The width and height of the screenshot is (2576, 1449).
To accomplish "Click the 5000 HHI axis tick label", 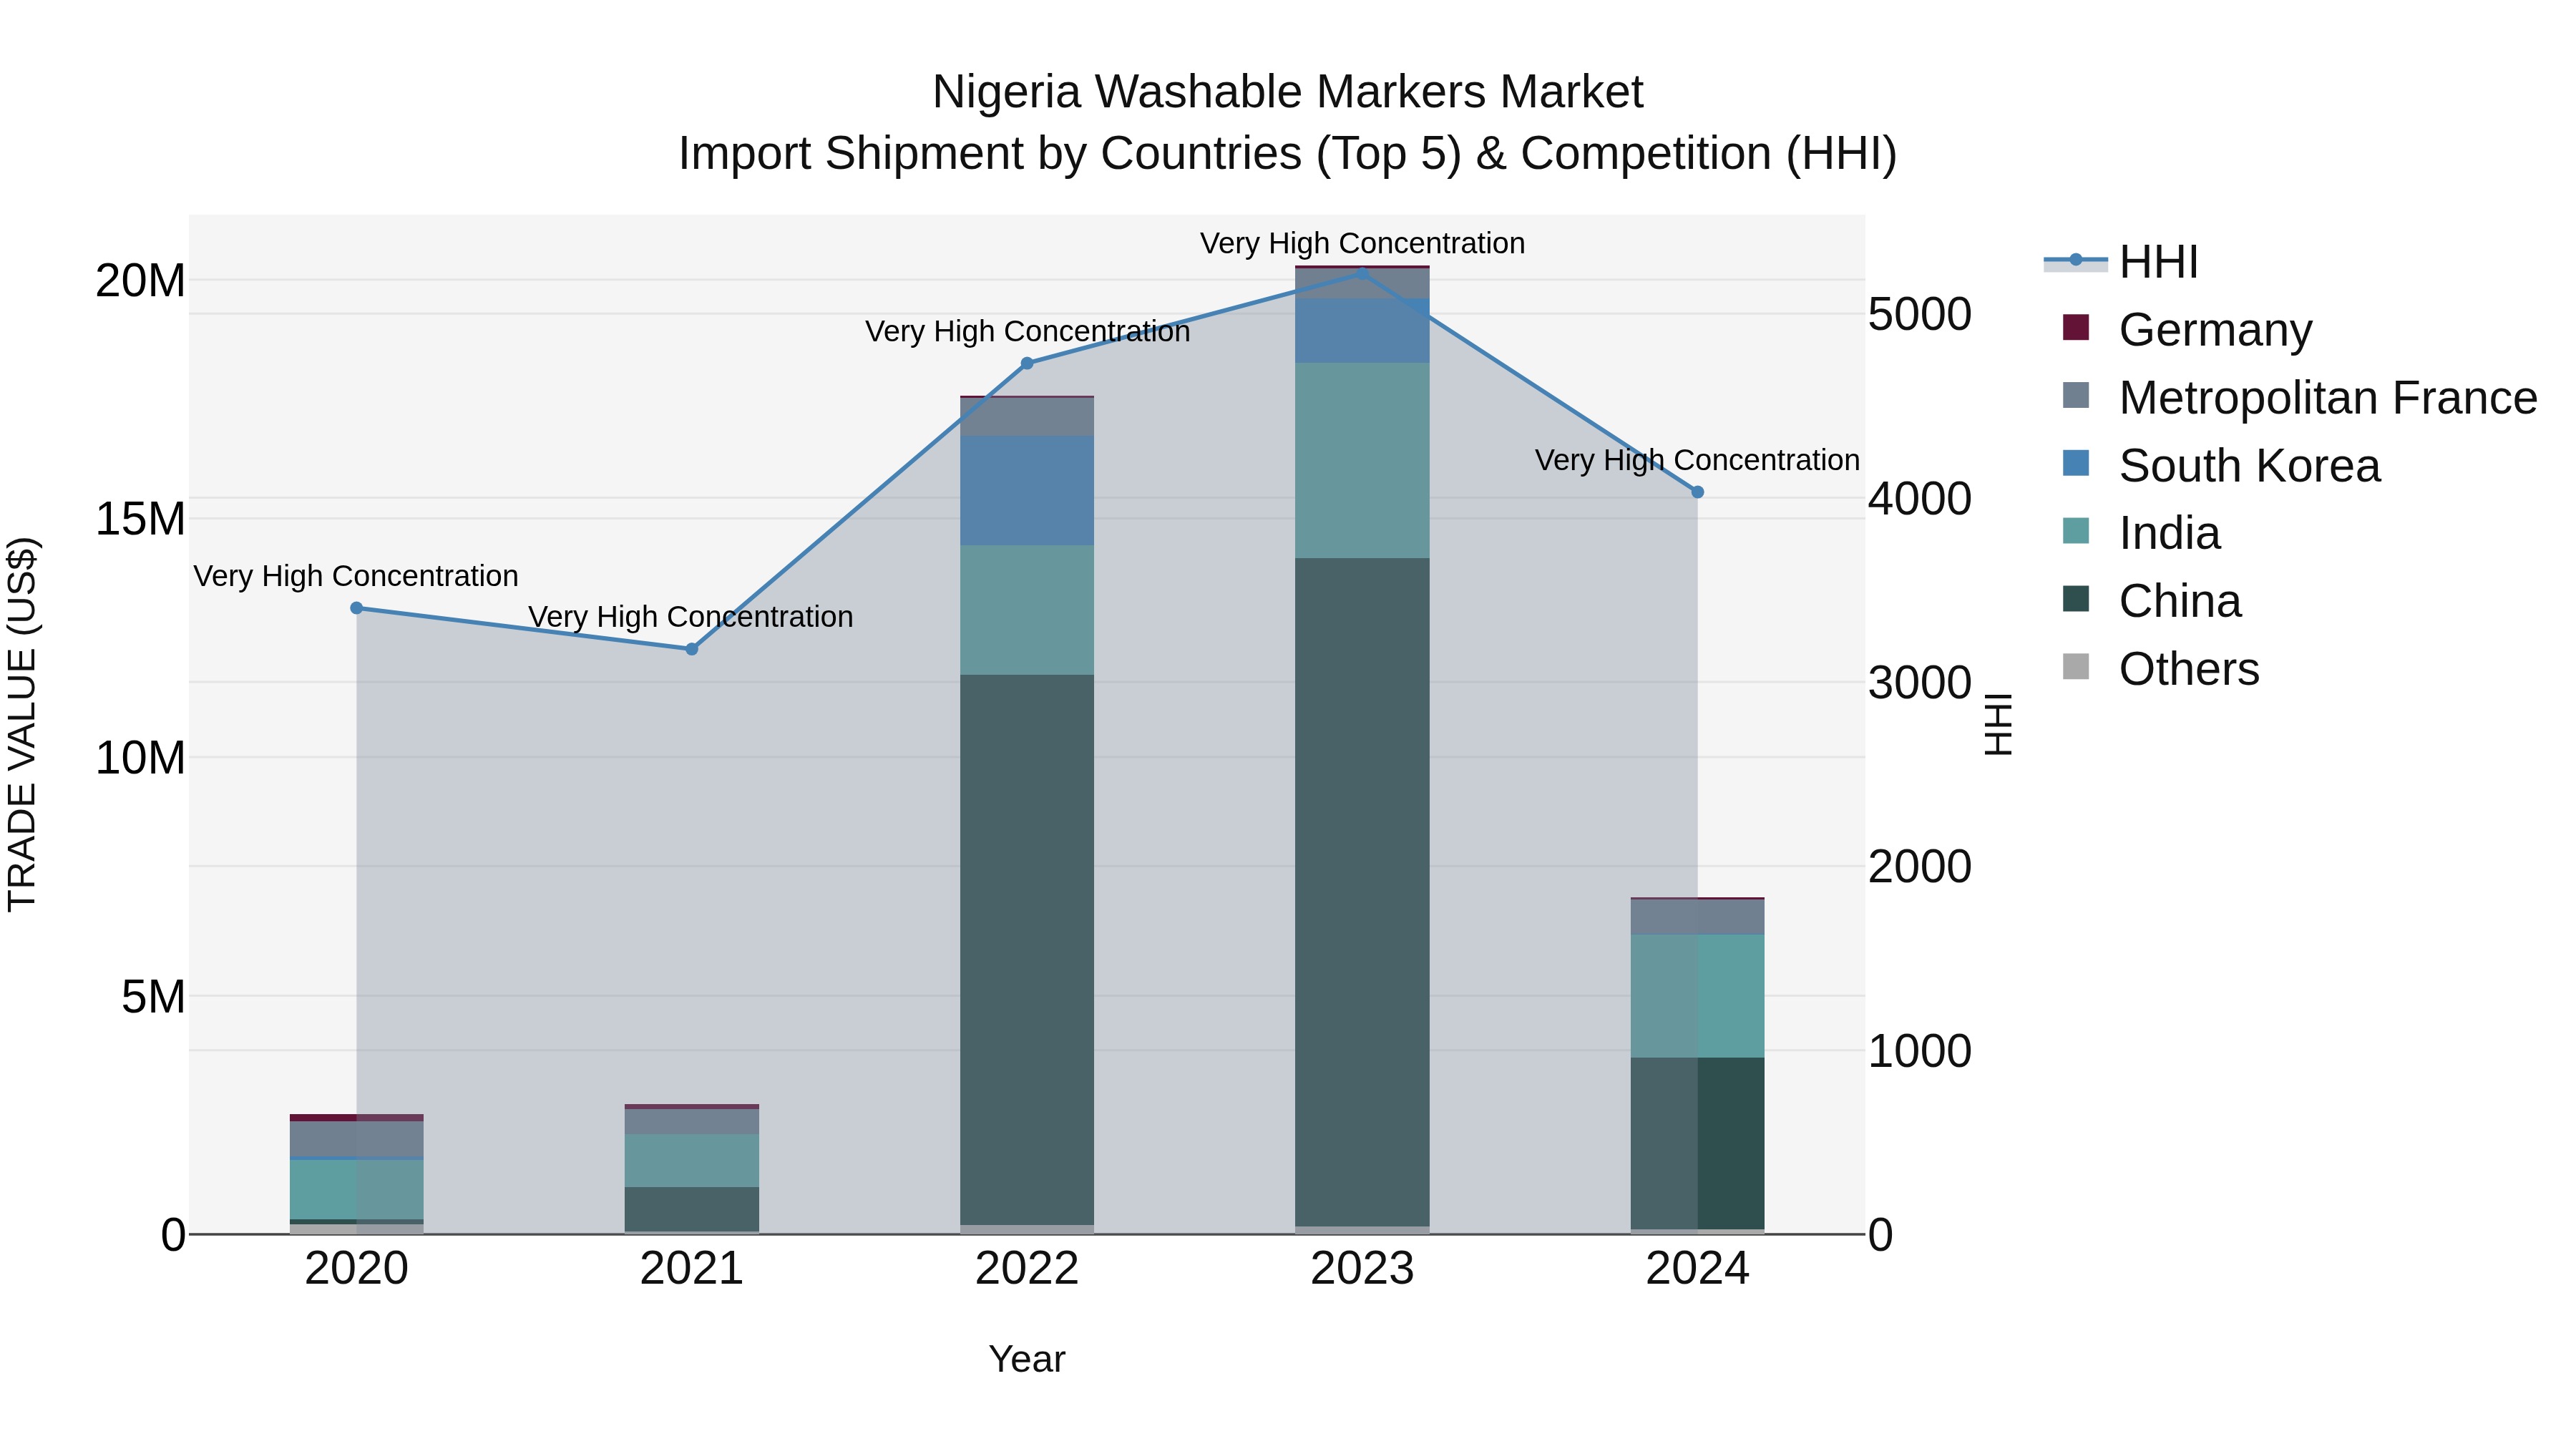I will pyautogui.click(x=1920, y=314).
